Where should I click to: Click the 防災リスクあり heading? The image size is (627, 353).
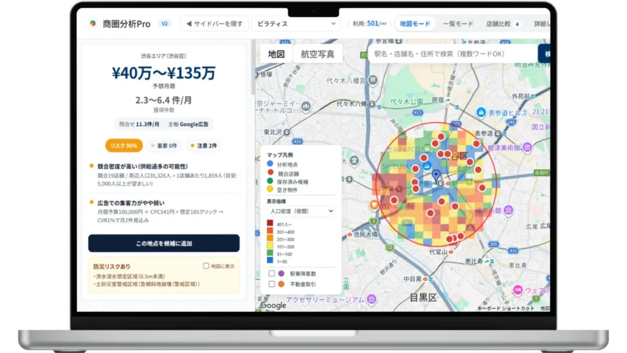coord(111,266)
